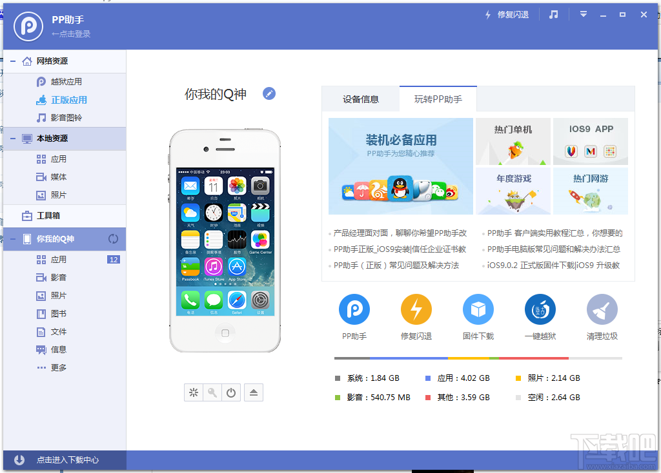Screen dimensions: 661x473
Task: Open the 热门单机 tile
Action: [513, 141]
